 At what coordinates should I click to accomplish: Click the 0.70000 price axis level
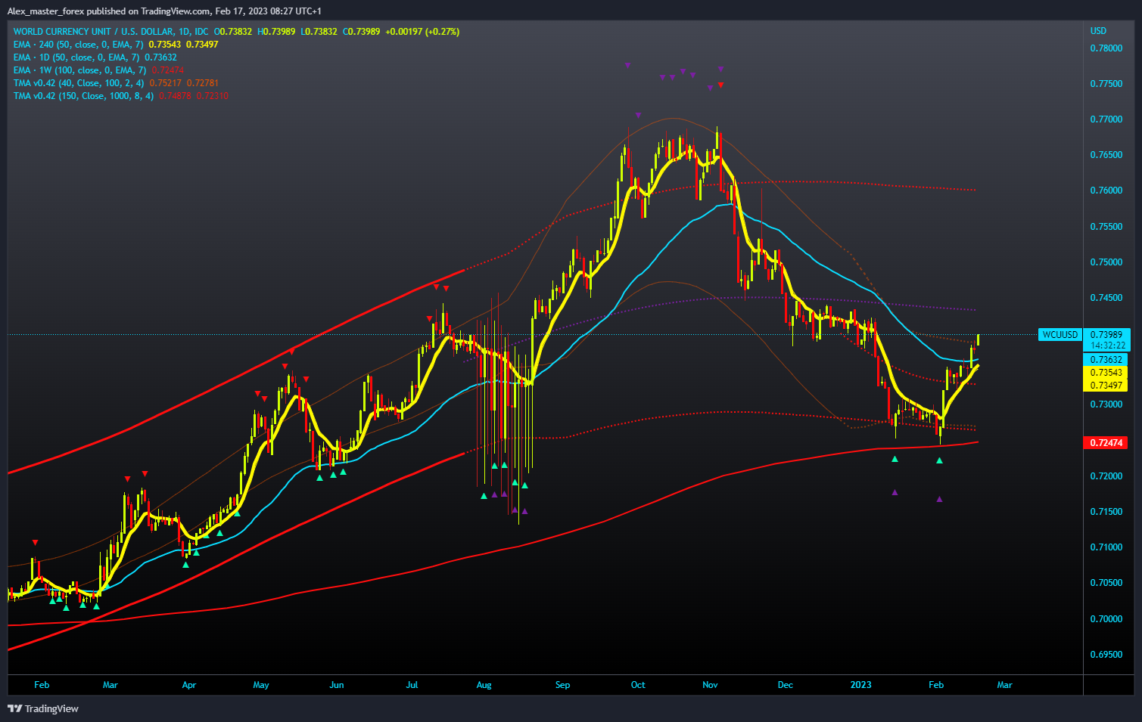1106,619
